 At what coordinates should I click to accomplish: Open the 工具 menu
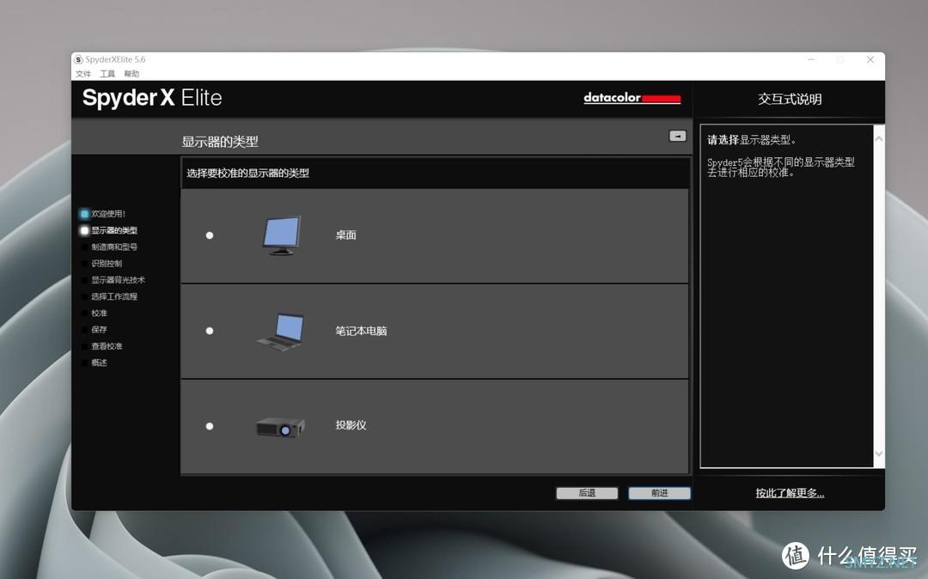point(107,74)
